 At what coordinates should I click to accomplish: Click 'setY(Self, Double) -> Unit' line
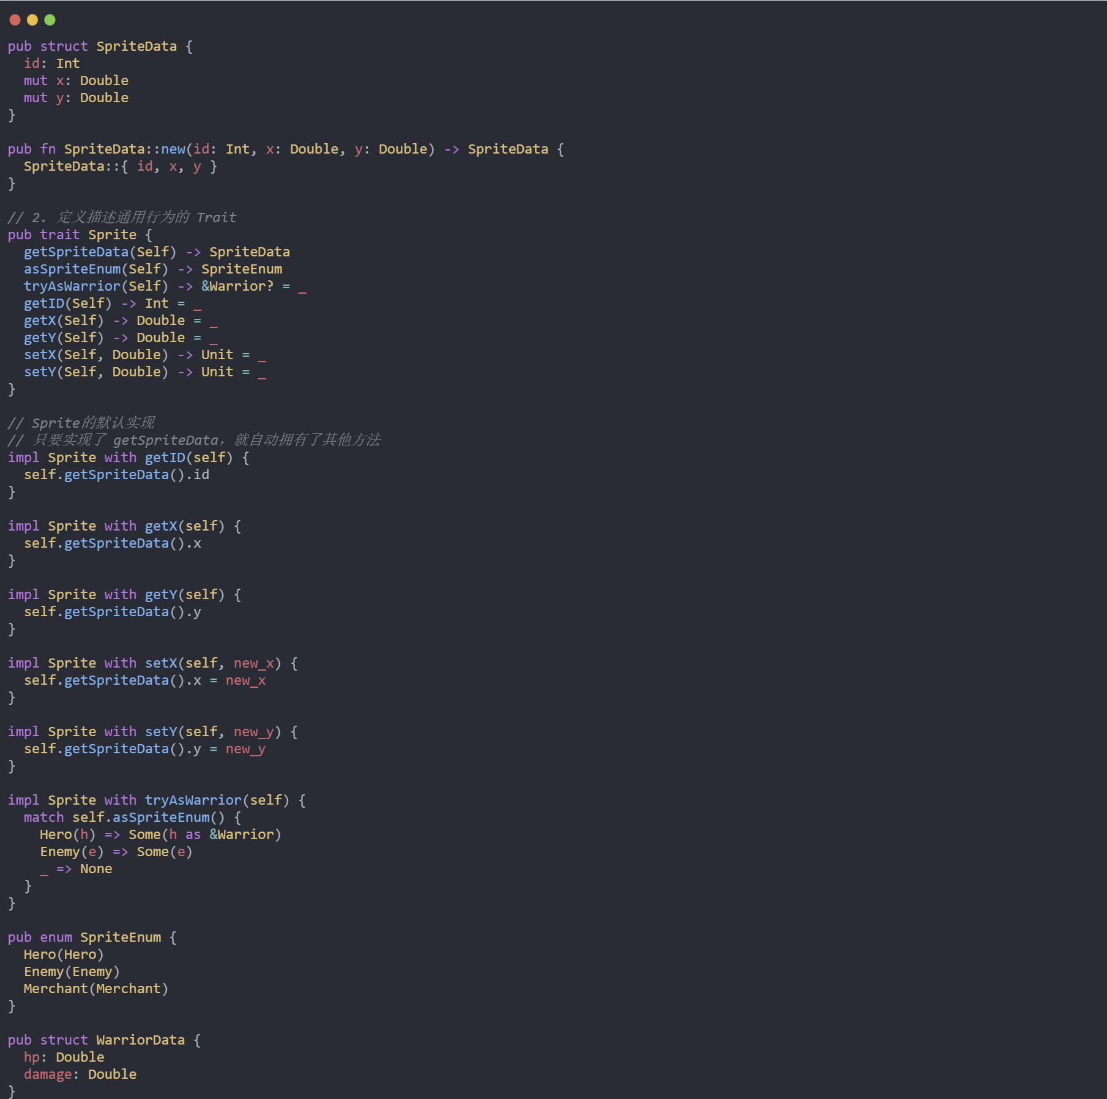[145, 372]
